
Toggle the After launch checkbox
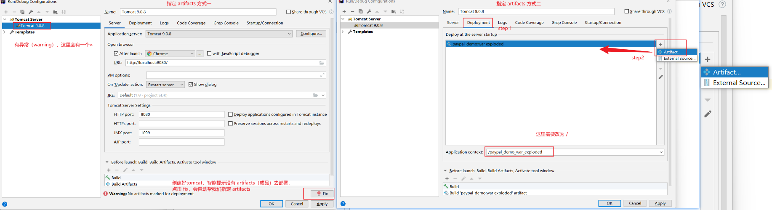116,53
